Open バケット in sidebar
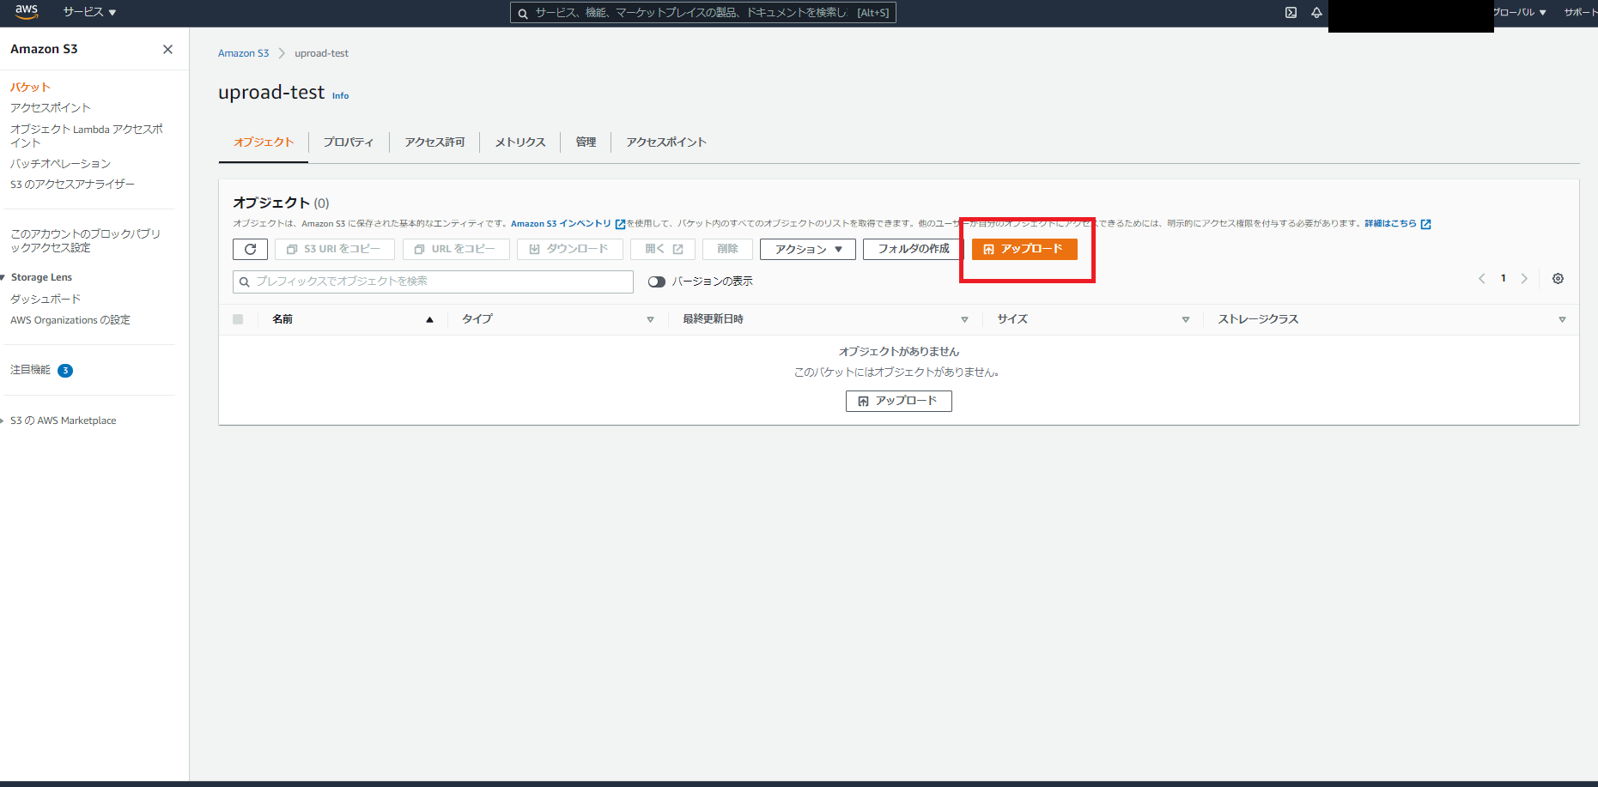The height and width of the screenshot is (787, 1598). [30, 88]
